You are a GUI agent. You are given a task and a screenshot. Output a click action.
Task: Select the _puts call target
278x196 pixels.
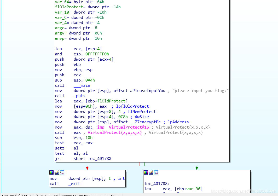[79, 96]
